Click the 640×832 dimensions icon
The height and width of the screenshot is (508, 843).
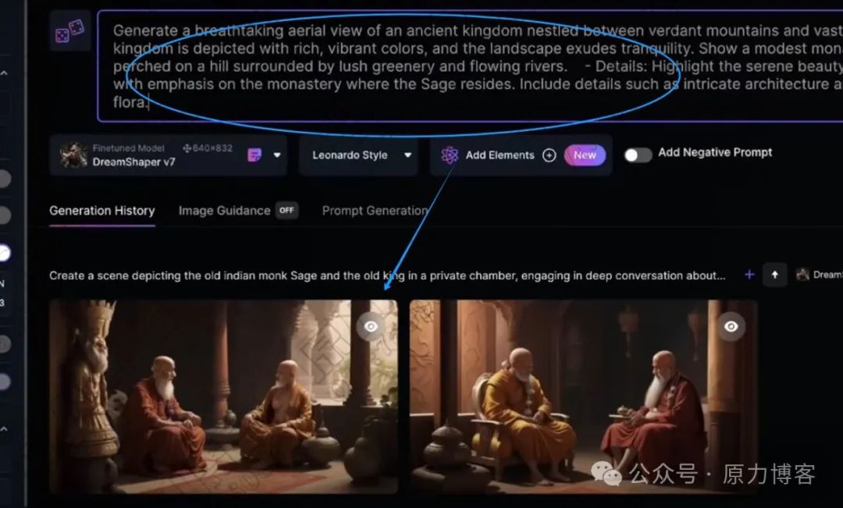click(x=187, y=147)
